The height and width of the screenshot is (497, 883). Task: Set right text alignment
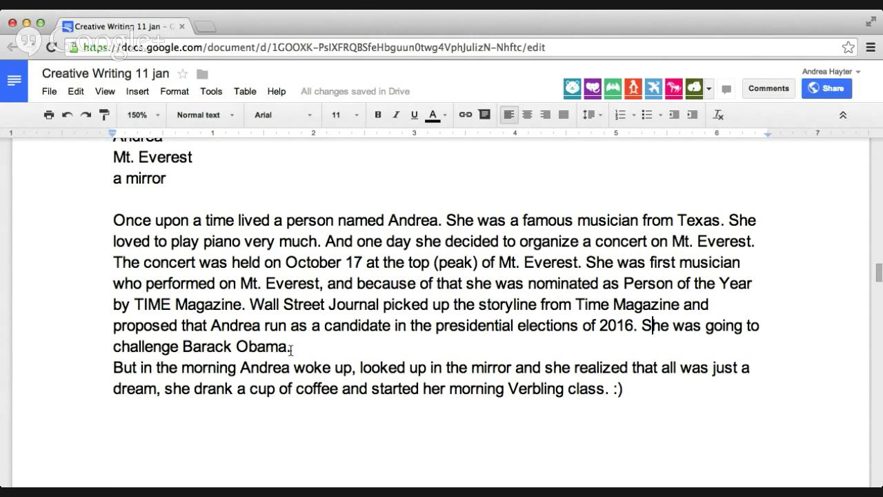pyautogui.click(x=545, y=115)
